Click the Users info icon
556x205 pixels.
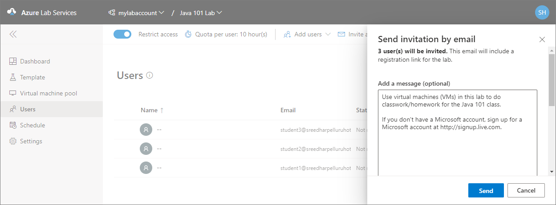tap(150, 75)
